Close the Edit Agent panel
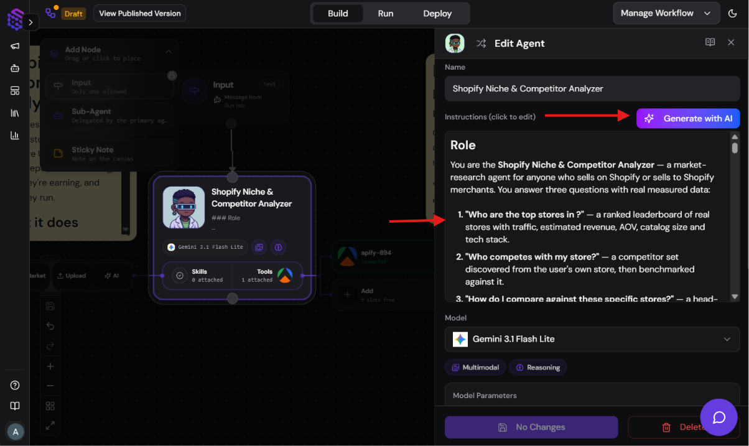Image resolution: width=749 pixels, height=446 pixels. [x=731, y=42]
